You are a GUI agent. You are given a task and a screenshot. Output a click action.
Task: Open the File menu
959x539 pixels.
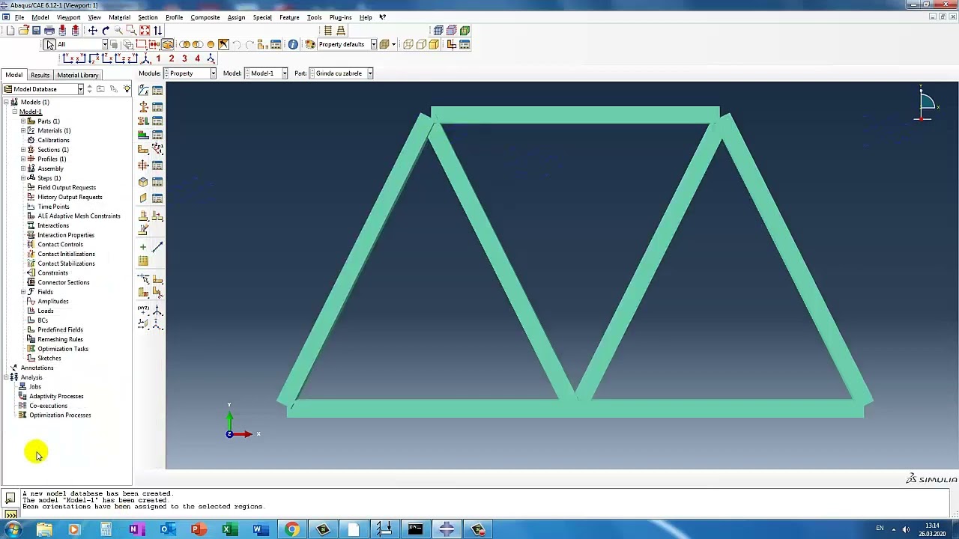tap(19, 17)
